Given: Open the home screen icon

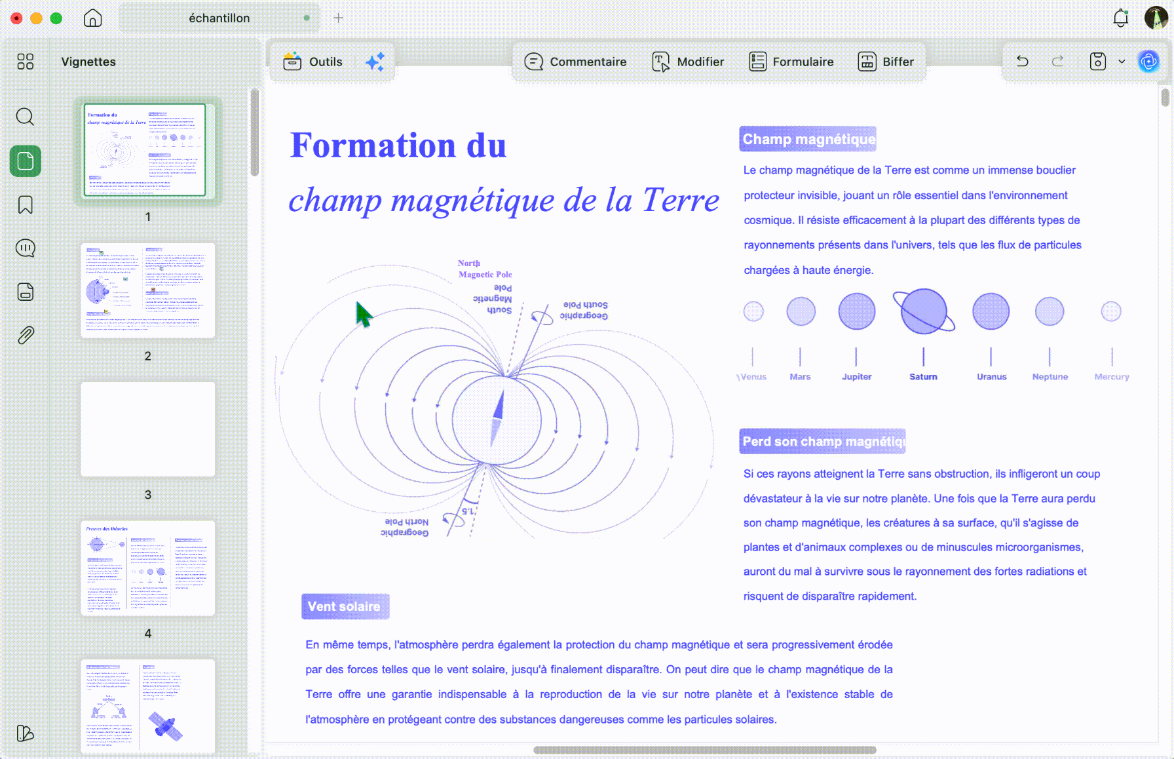Looking at the screenshot, I should click(x=93, y=18).
